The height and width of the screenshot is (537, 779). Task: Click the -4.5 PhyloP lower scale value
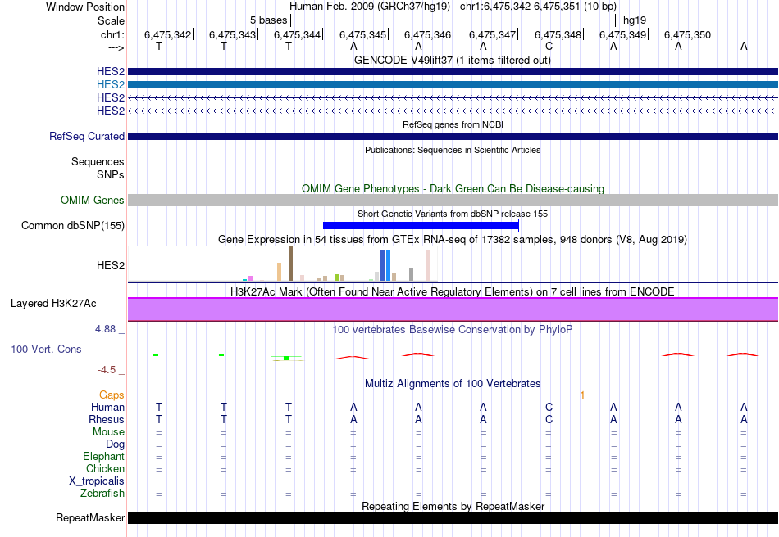107,370
